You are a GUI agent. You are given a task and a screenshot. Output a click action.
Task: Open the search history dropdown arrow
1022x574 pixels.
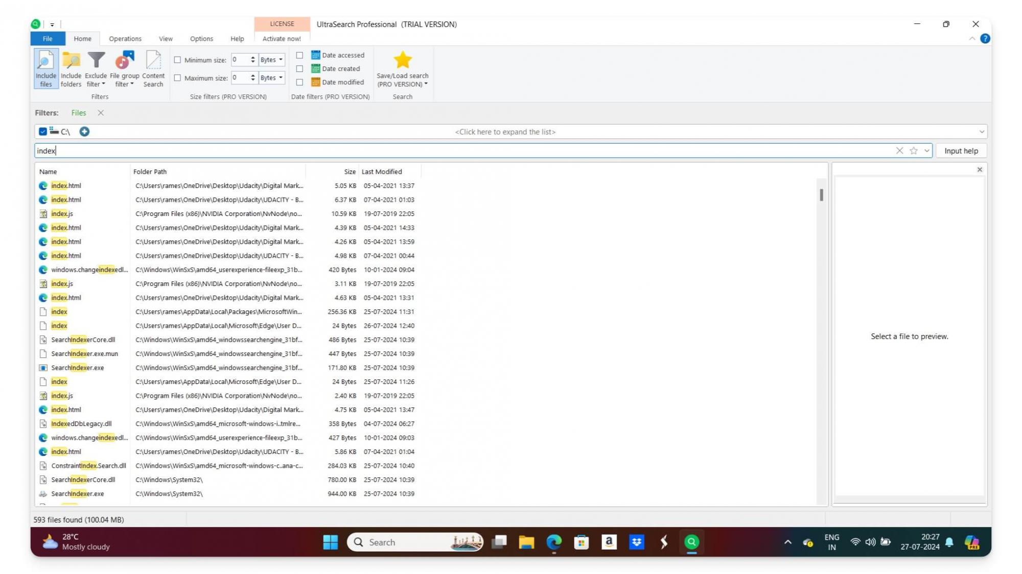(926, 151)
